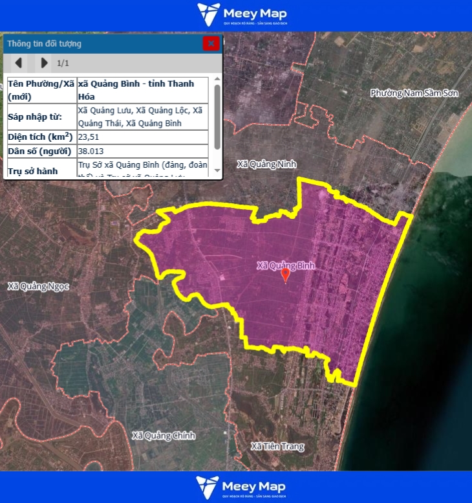The width and height of the screenshot is (472, 503).
Task: Click the next record arrow in info panel
Action: click(44, 63)
